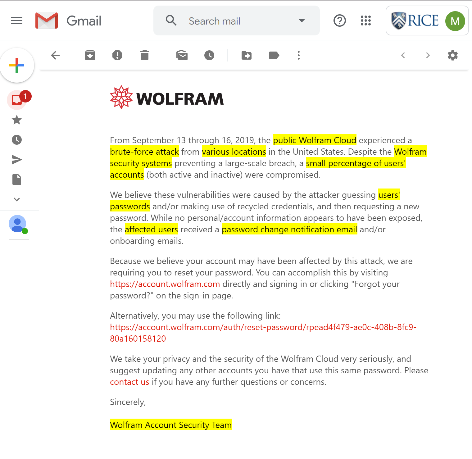Open the Settings gear
472x459 pixels.
[453, 55]
